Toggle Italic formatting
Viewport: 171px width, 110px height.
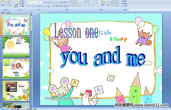click(x=31, y=6)
